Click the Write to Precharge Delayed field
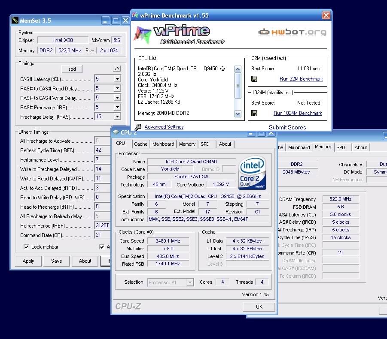The height and width of the screenshot is (339, 387). point(102,168)
